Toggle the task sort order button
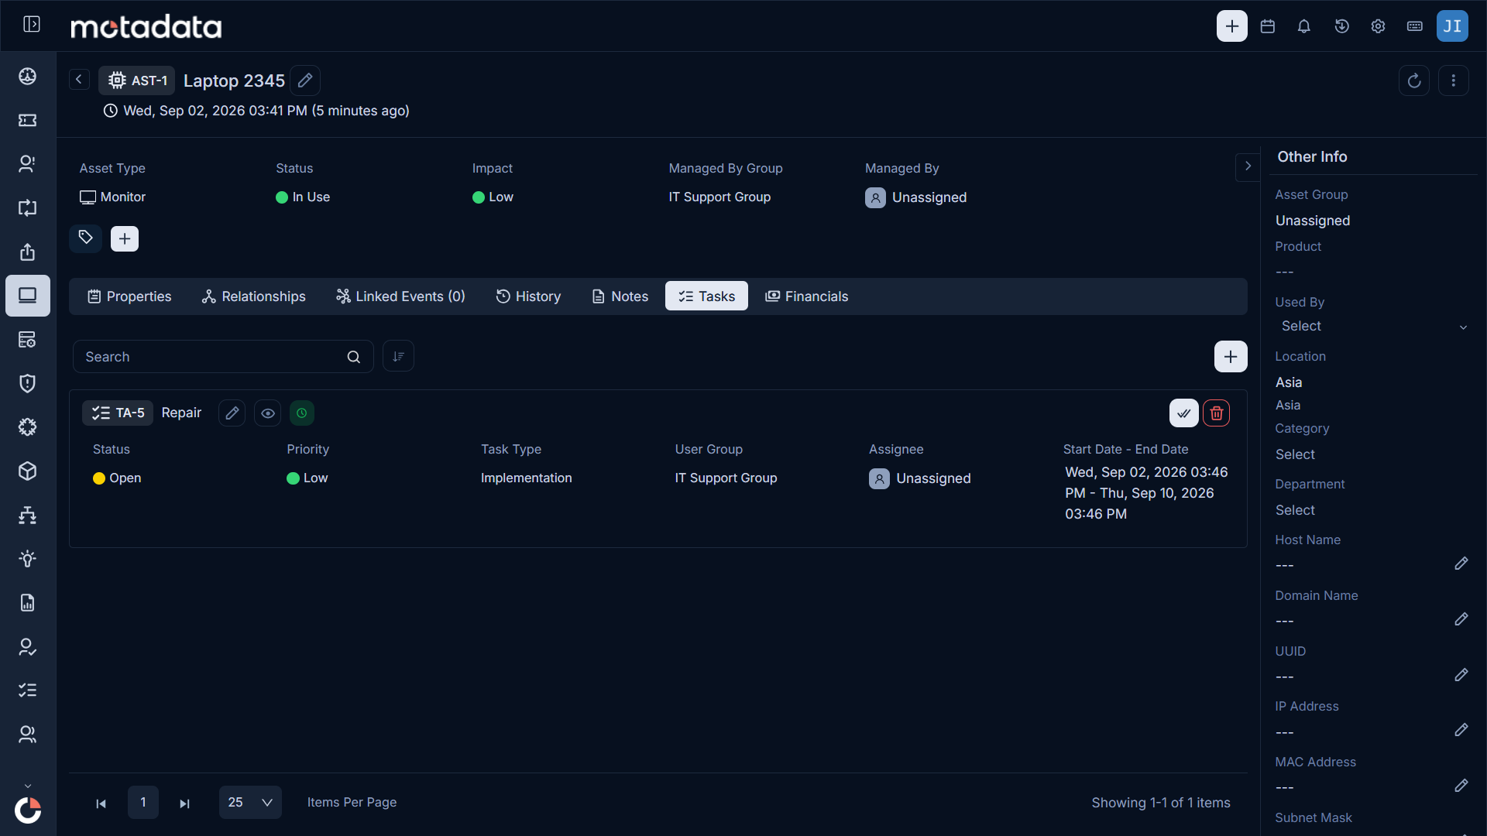1487x836 pixels. click(398, 357)
